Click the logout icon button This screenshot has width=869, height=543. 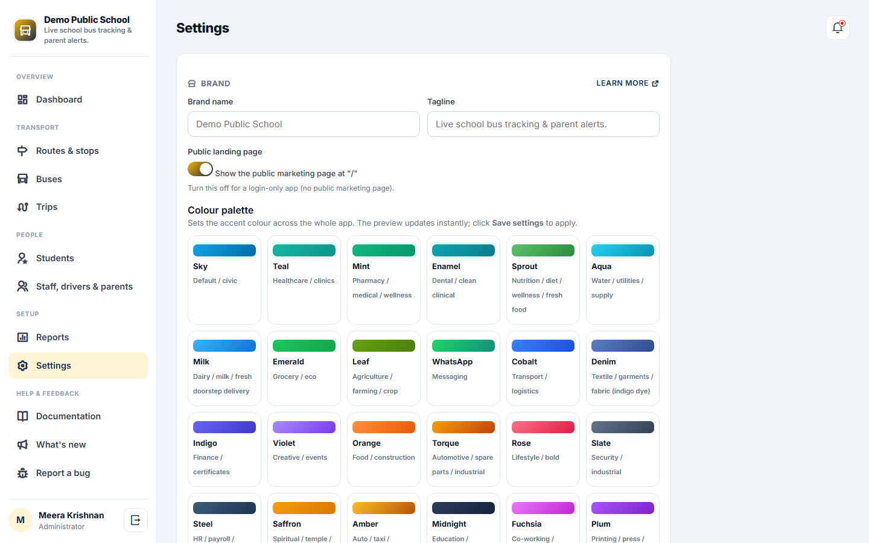coord(136,520)
